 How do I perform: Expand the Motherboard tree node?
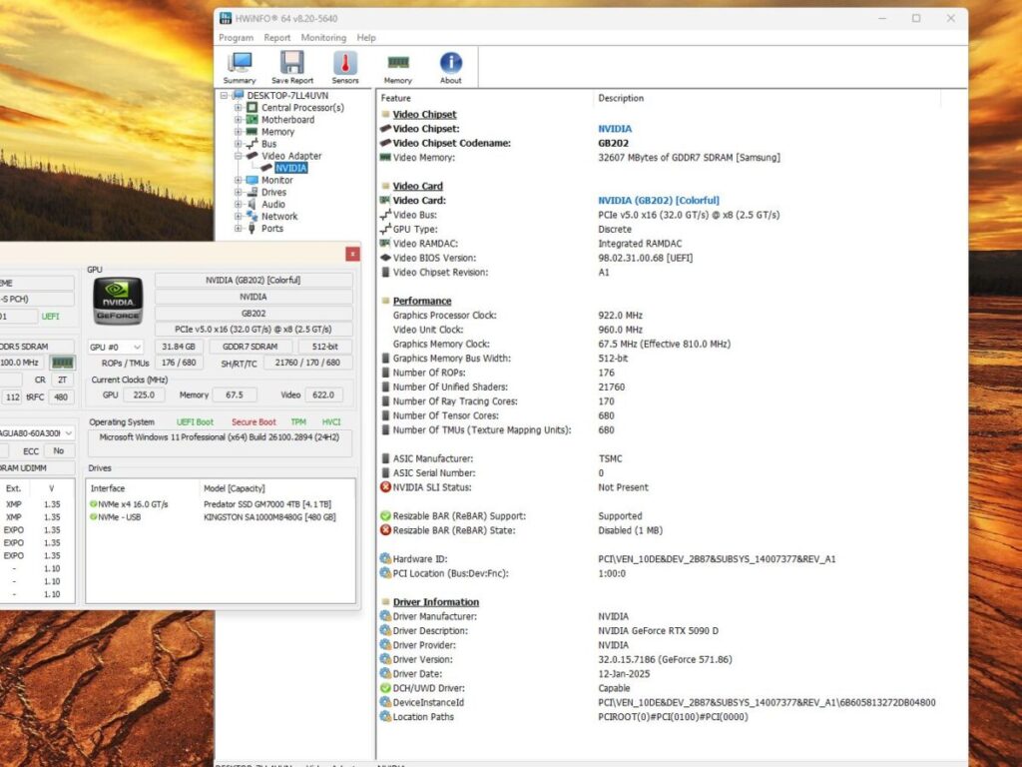tap(238, 120)
